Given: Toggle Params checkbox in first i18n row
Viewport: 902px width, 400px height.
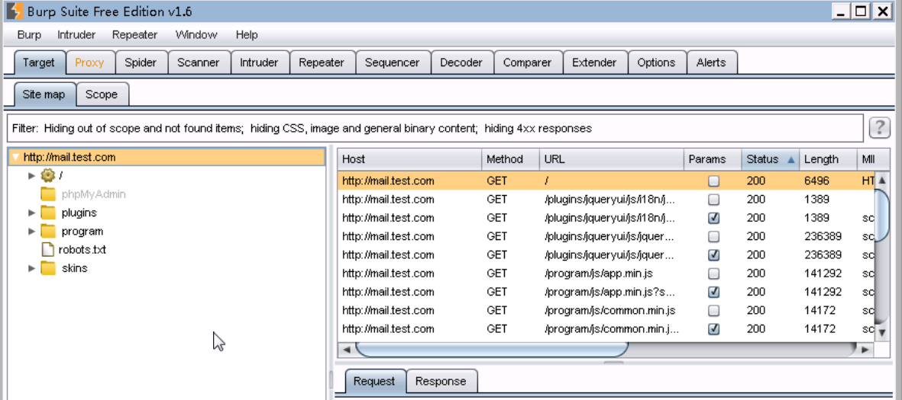Looking at the screenshot, I should [714, 200].
